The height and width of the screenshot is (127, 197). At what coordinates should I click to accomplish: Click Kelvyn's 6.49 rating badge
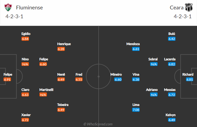(172, 120)
